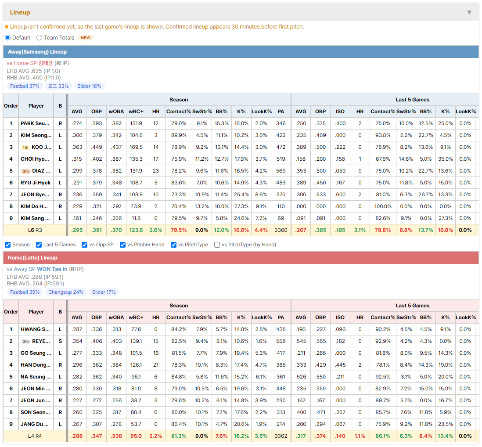Click the L4 R4 totals row label

point(35,436)
